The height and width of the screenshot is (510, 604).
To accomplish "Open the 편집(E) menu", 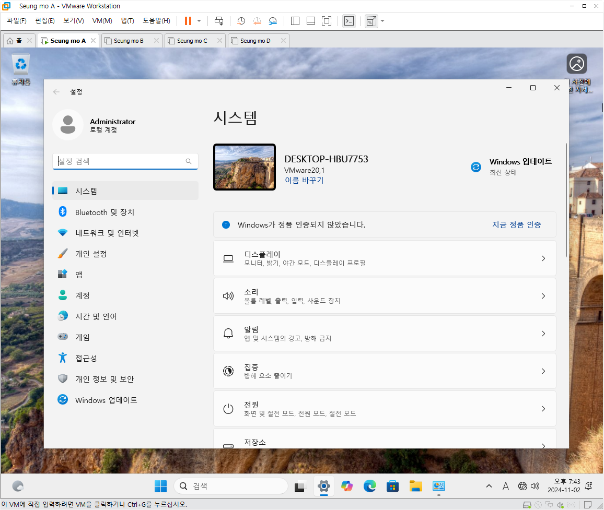I will point(45,21).
